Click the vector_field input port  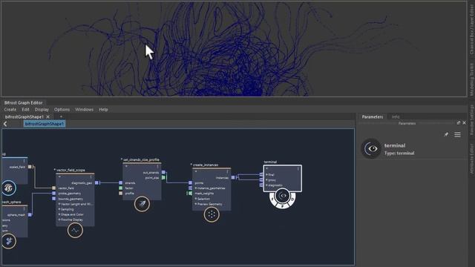[x=53, y=188]
